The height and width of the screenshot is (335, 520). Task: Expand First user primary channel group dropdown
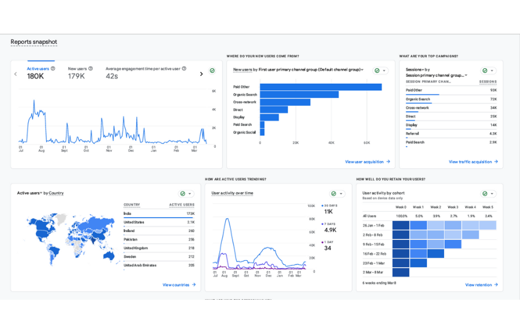362,70
